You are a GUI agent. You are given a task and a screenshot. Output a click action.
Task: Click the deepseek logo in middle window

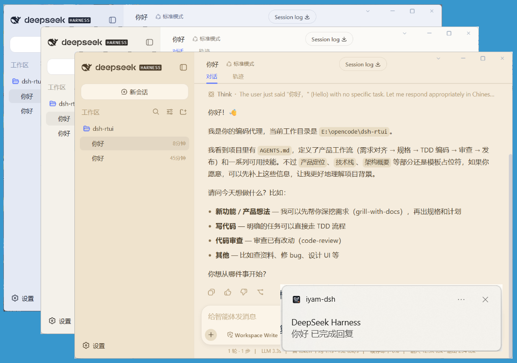point(88,42)
